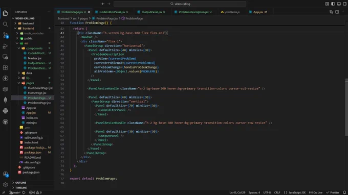Toggle the primary side bar
The image size is (348, 195).
tap(333, 4)
